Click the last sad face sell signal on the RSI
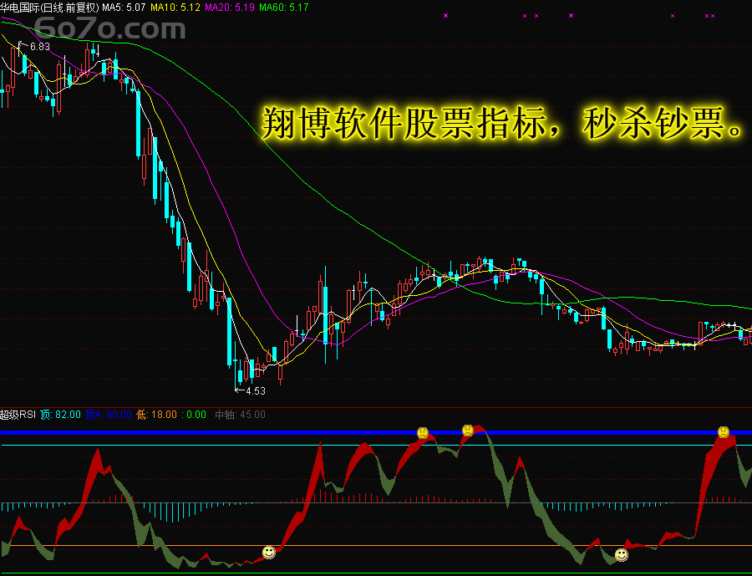The height and width of the screenshot is (576, 752). [x=724, y=431]
